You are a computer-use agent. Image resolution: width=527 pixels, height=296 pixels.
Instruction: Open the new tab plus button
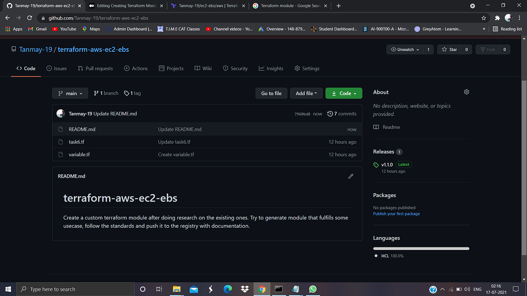click(x=338, y=6)
